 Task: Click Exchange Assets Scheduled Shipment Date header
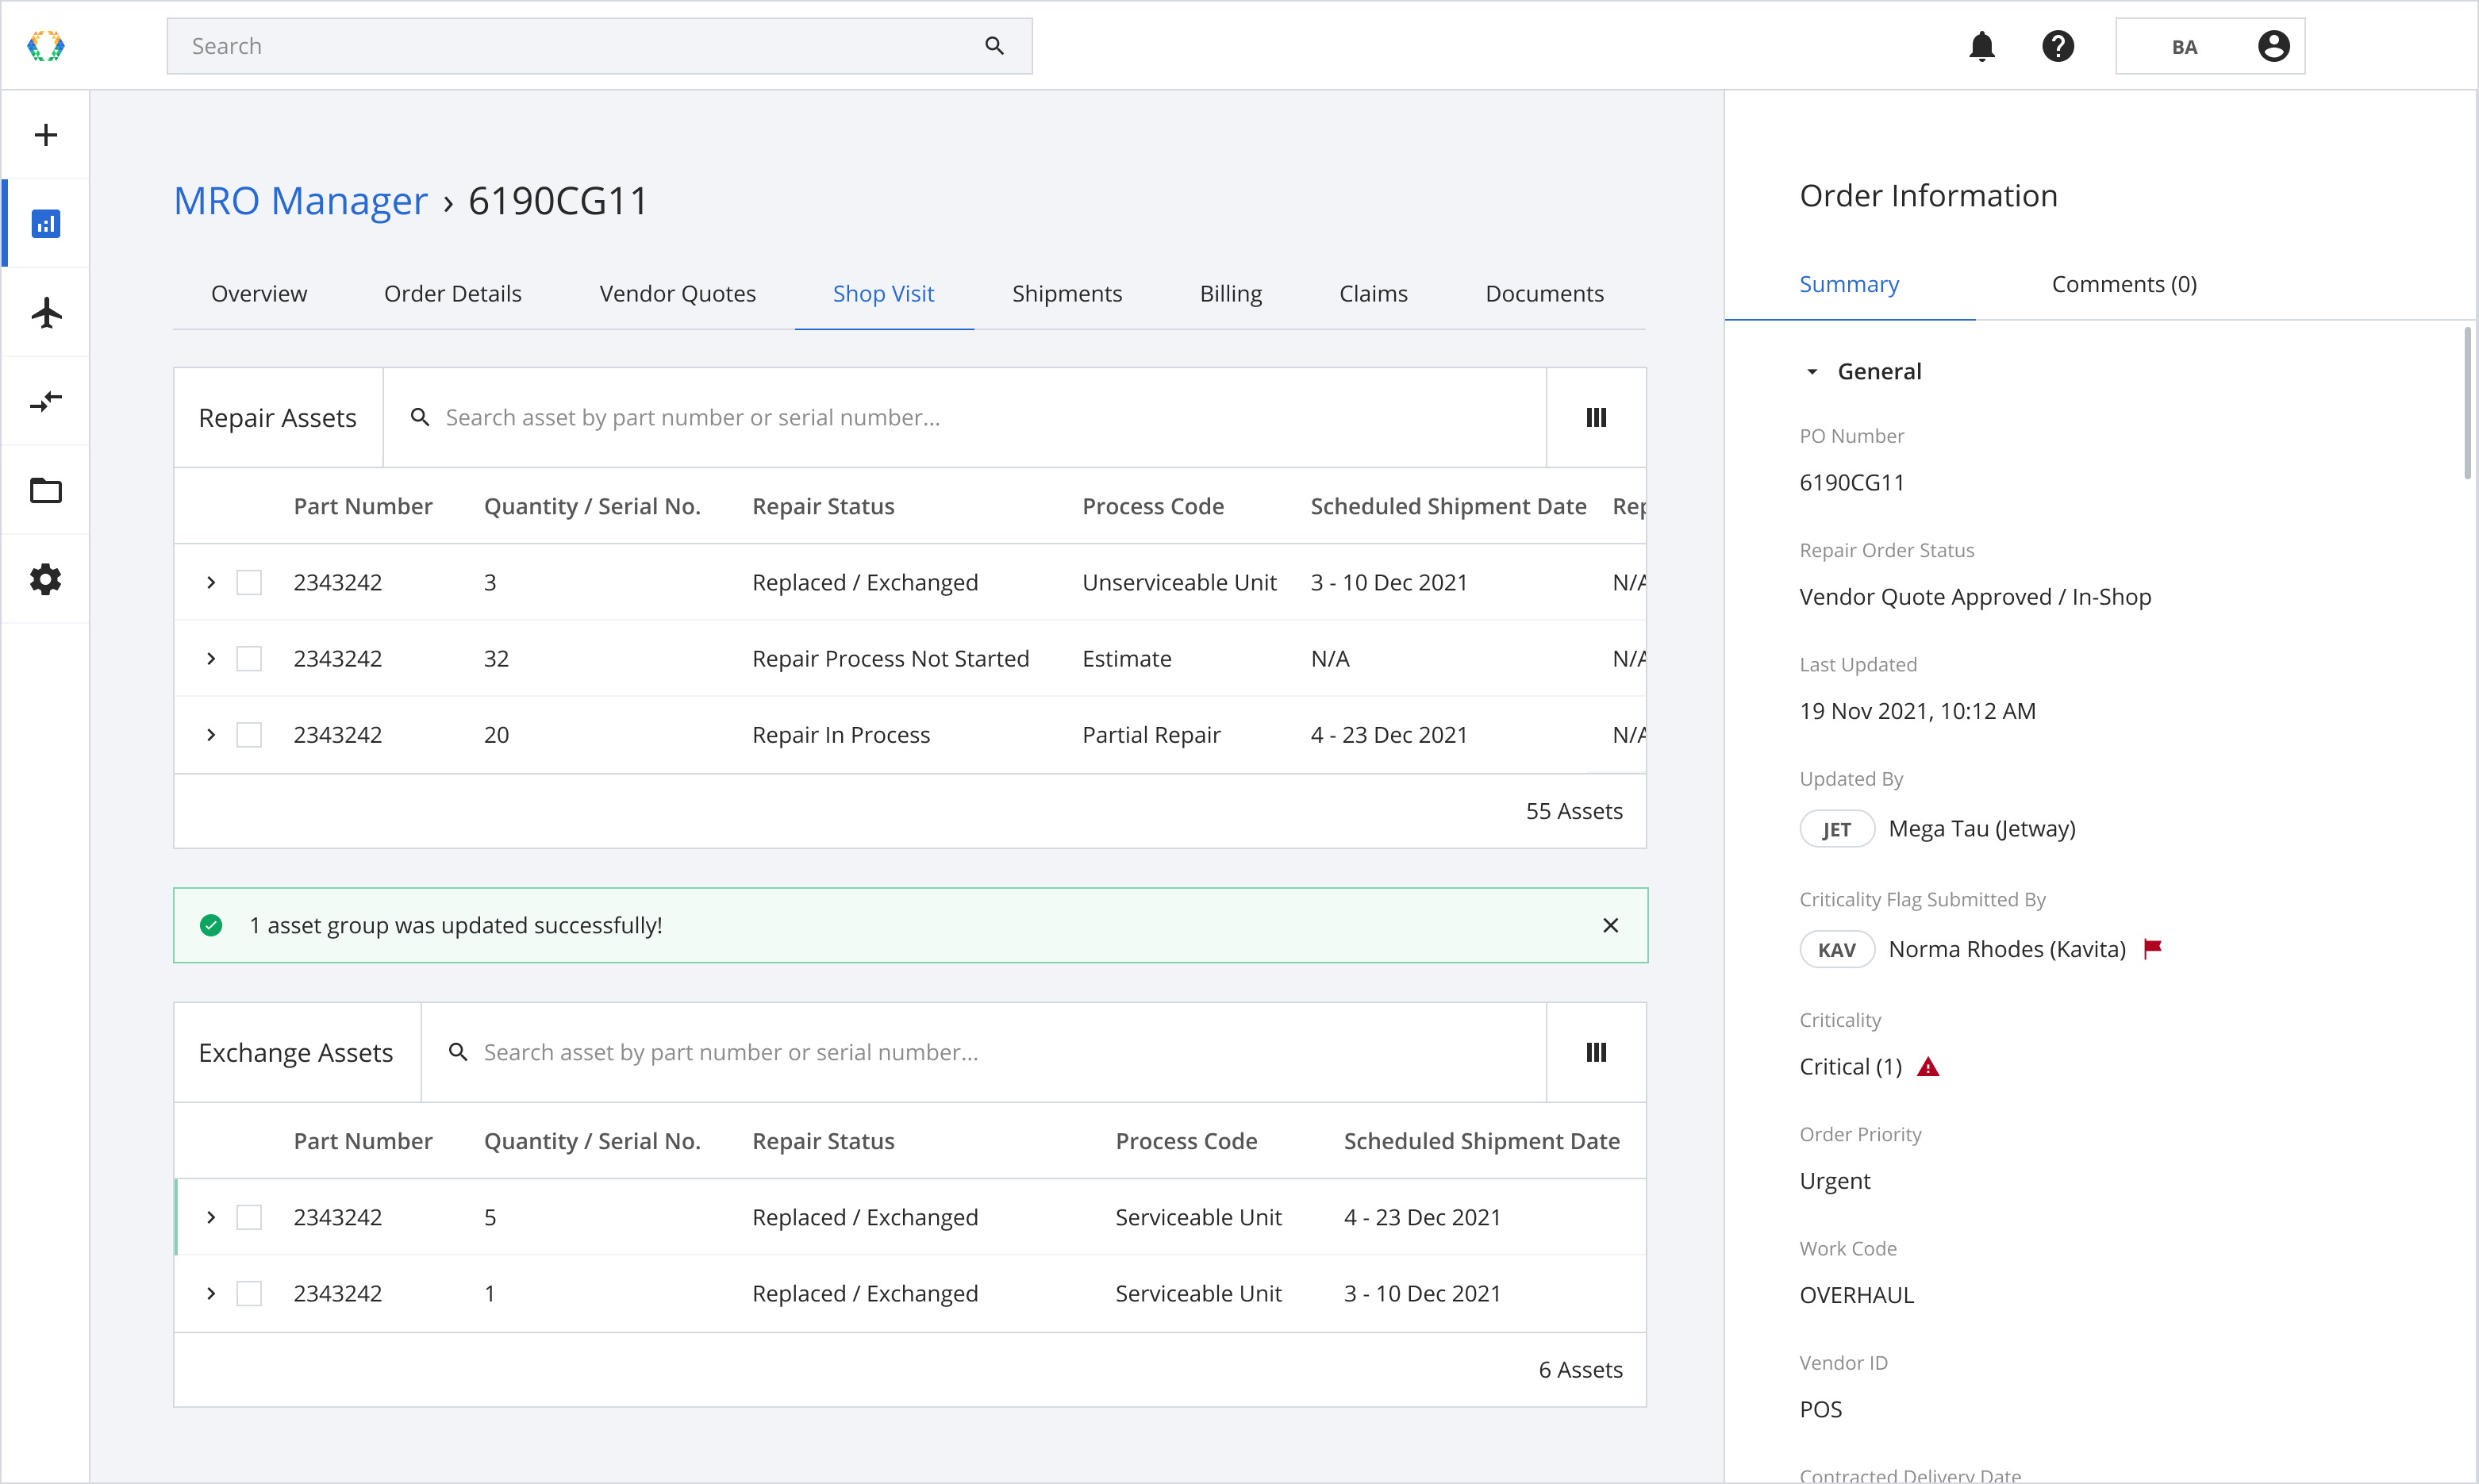1481,1141
